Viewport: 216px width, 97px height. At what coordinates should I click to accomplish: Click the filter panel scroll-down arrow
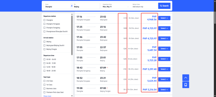tap(72, 96)
